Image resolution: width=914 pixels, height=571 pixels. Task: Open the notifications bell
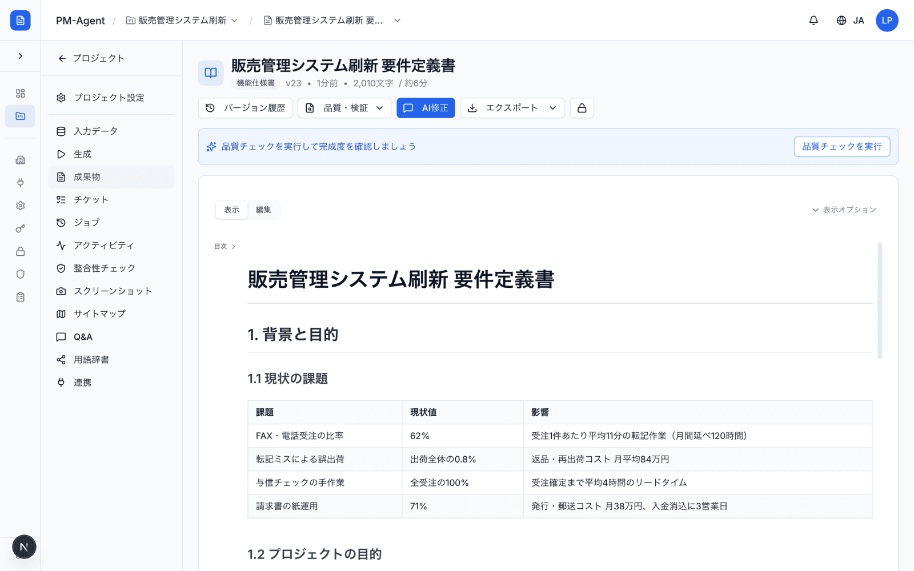coord(813,21)
